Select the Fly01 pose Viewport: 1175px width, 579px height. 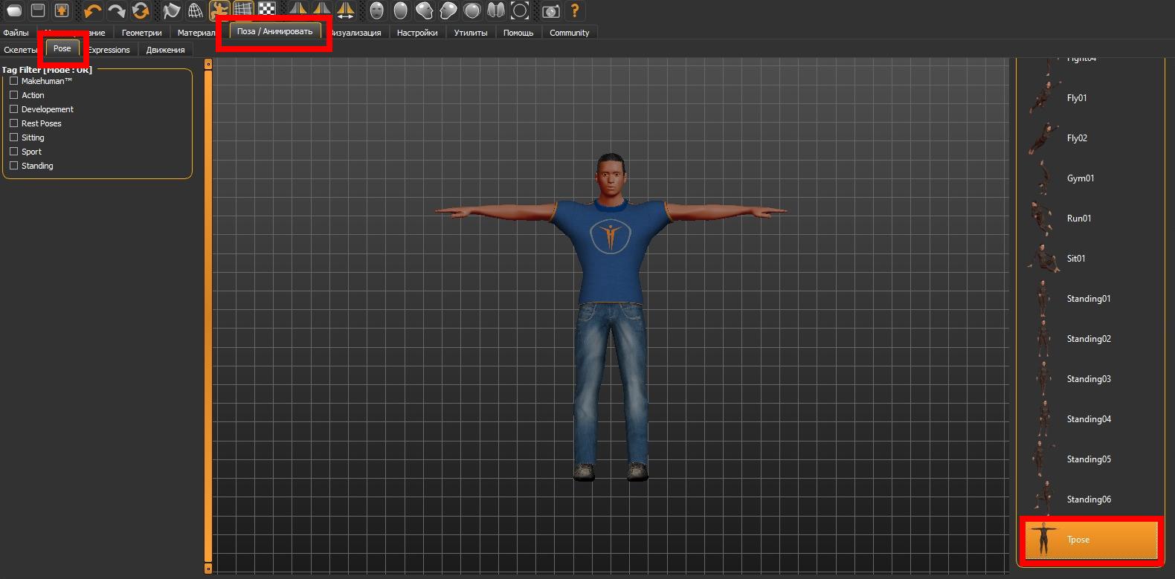tap(1089, 98)
